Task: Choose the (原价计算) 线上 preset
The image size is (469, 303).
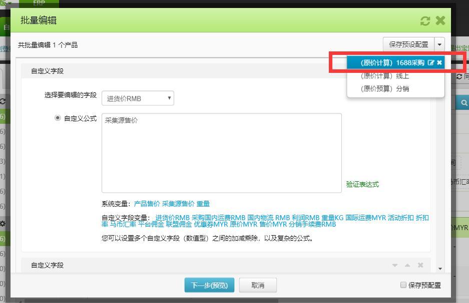Action: (x=384, y=76)
